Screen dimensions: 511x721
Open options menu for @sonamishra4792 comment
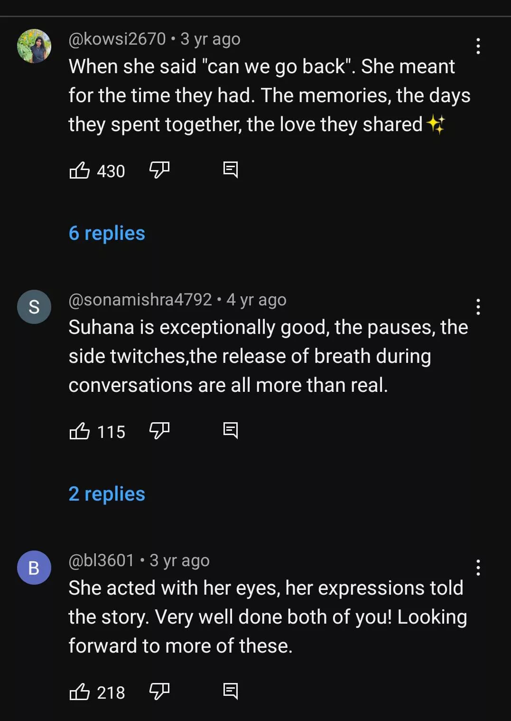(478, 307)
